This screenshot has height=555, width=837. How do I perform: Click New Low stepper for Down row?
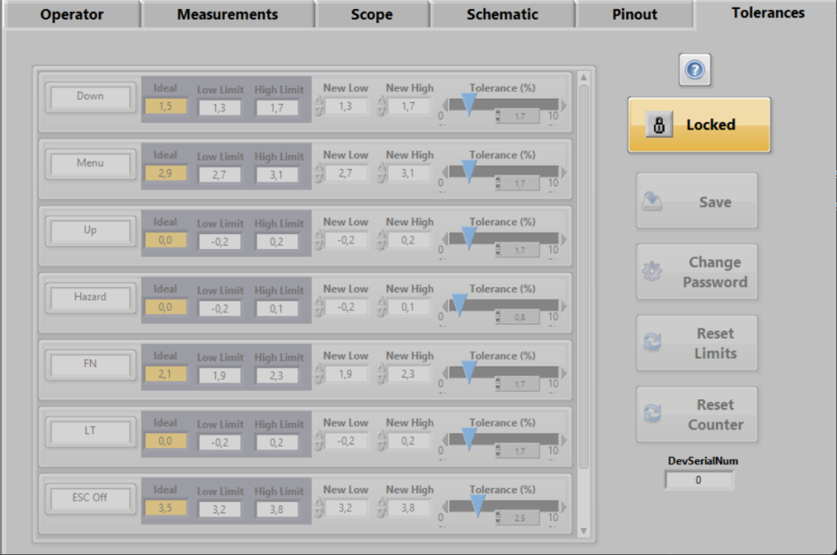click(x=320, y=106)
